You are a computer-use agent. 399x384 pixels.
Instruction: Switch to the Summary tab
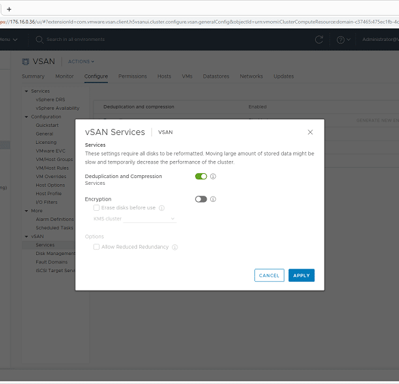[33, 76]
